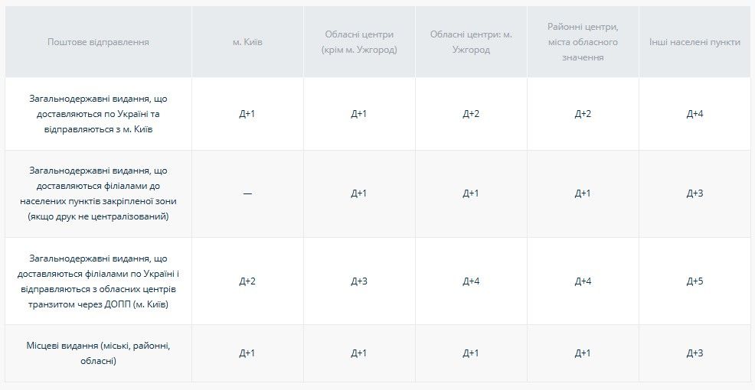Select the "Інші населені пункти" column header
755x390 pixels.
tap(695, 42)
